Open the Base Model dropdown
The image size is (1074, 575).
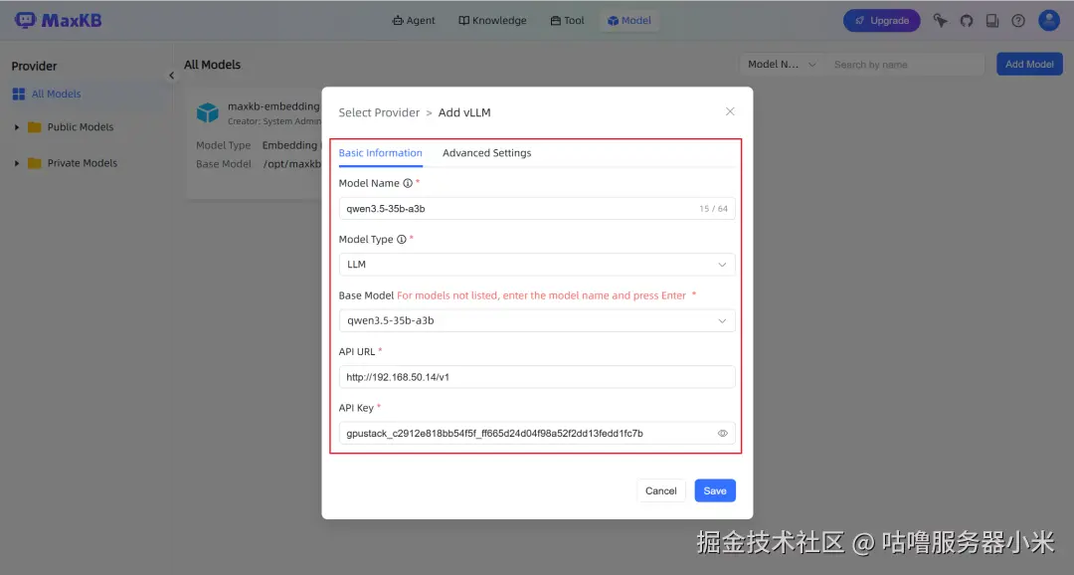(x=537, y=320)
